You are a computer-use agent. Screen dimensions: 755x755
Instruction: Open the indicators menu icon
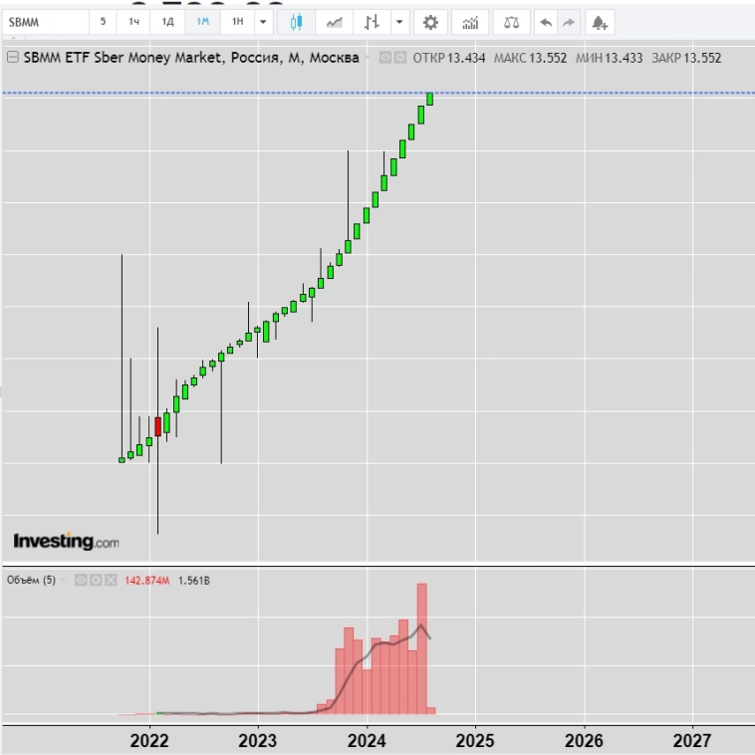(470, 22)
